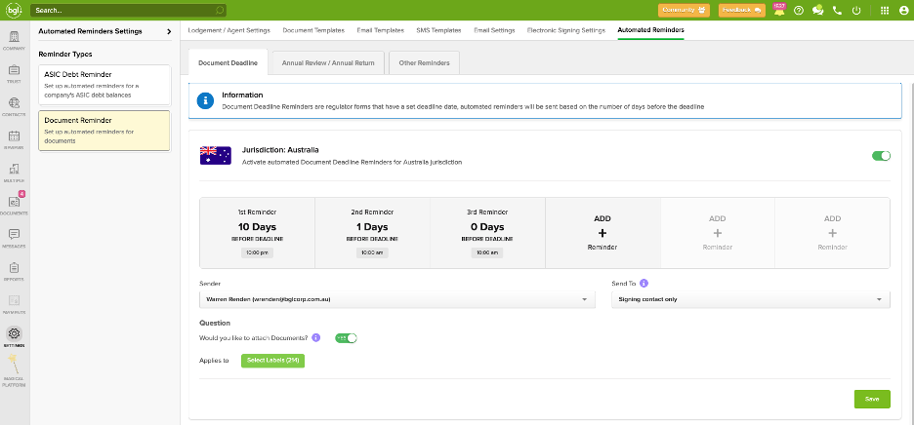Expand the Sender dropdown

click(395, 300)
